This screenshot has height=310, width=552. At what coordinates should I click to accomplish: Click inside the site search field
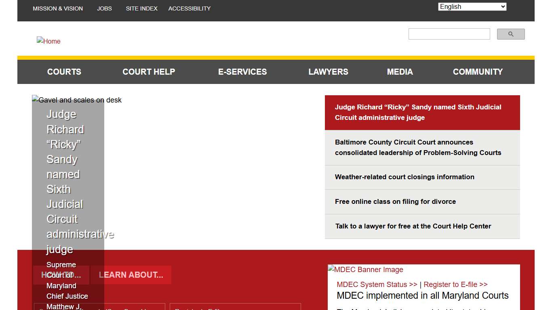point(449,34)
